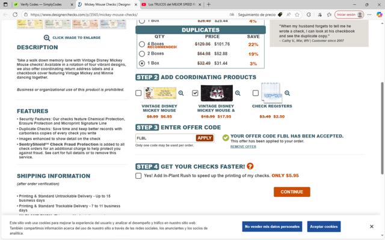Click the $52.88 price for 2 Boxes
Screen dimensions: 385x240
click(x=221, y=53)
